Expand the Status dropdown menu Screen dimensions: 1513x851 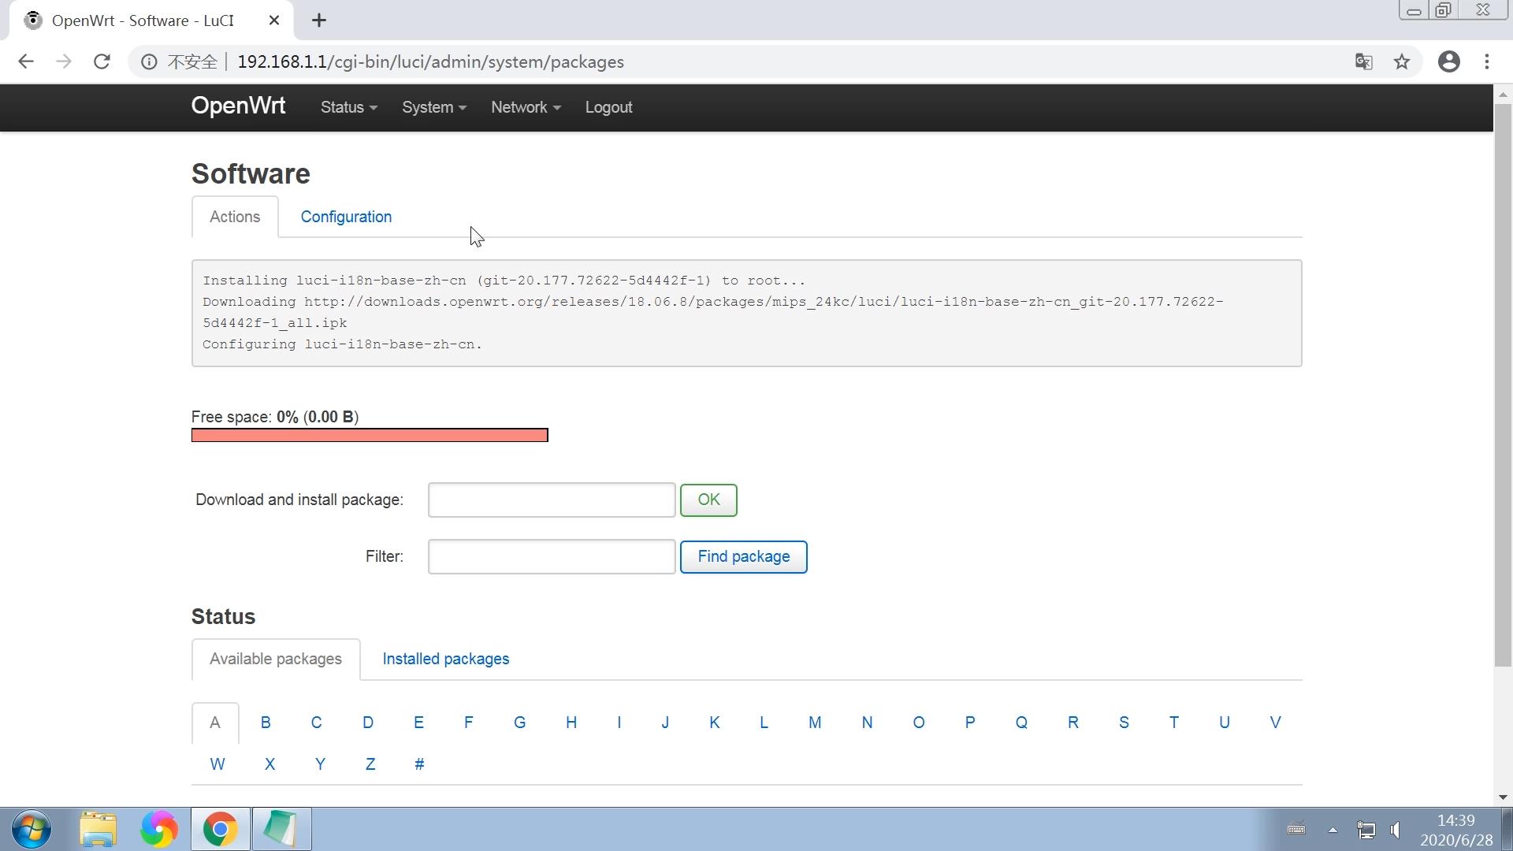click(348, 107)
